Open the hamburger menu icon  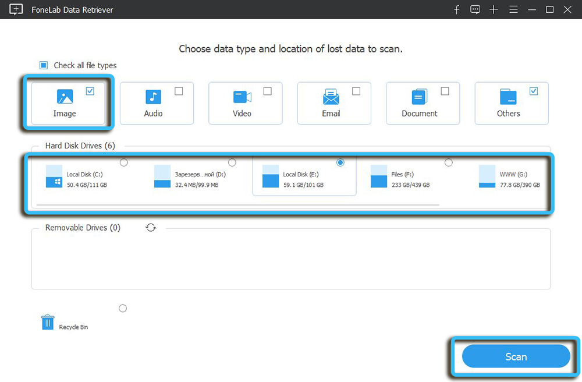(x=513, y=10)
